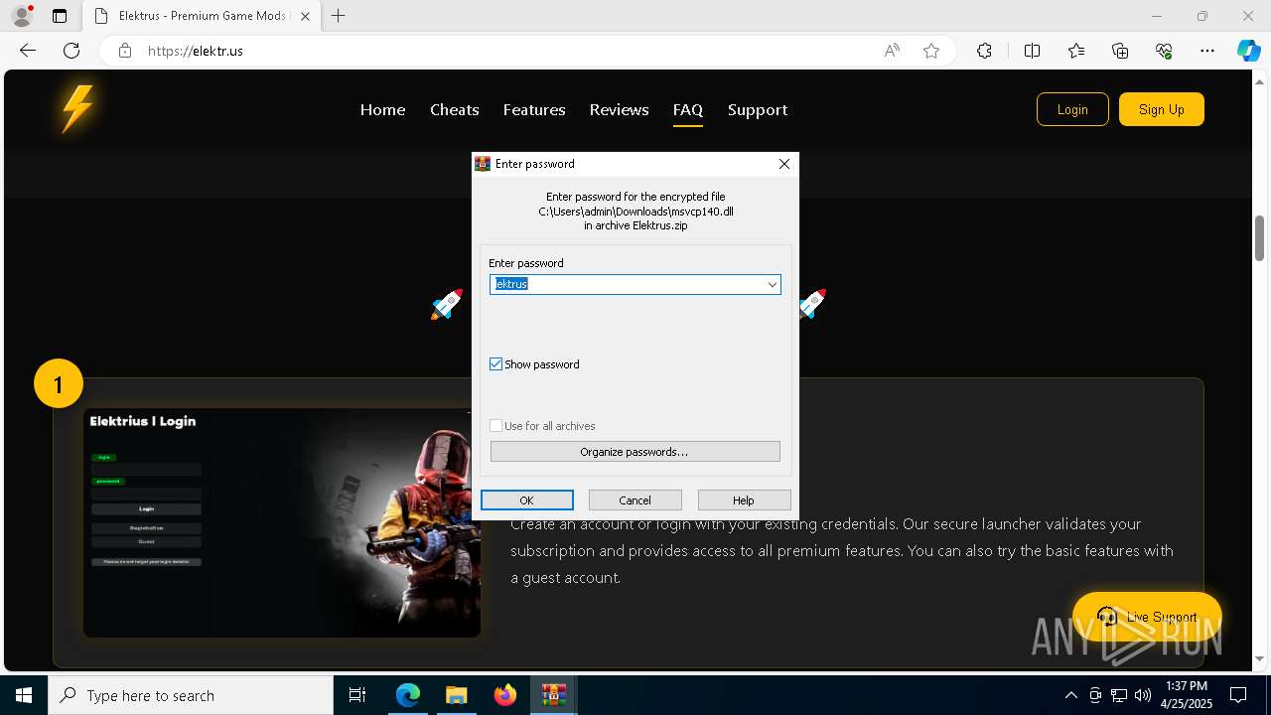Switch to Edge in taskbar
Image resolution: width=1271 pixels, height=715 pixels.
(x=408, y=695)
